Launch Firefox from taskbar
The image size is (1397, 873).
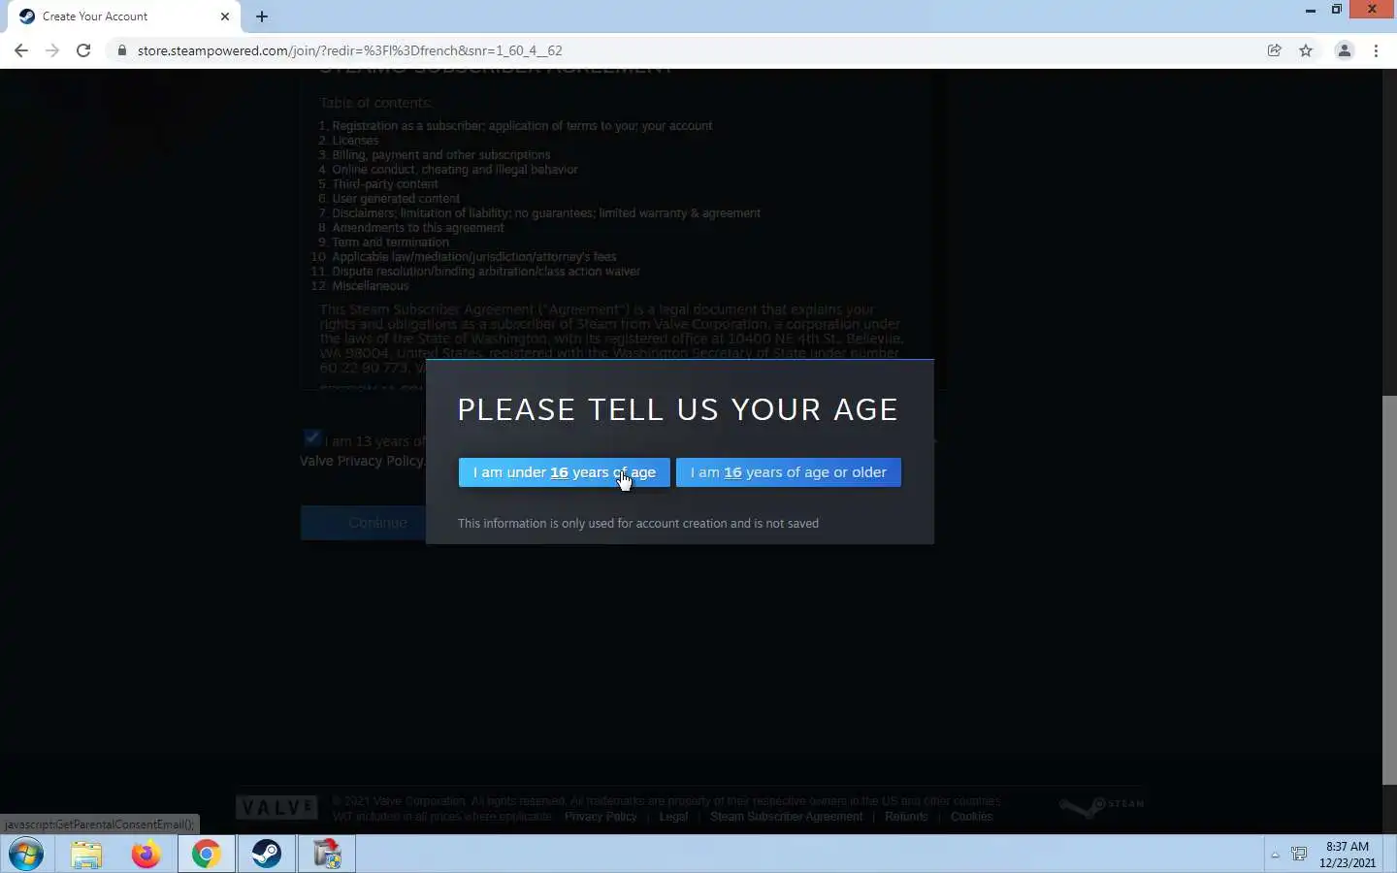[146, 855]
